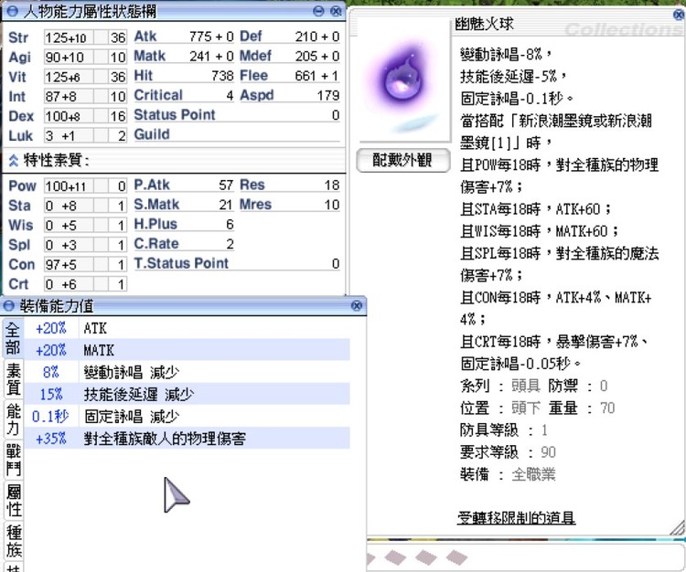This screenshot has width=686, height=572.
Task: Click the resize grip of item description window
Action: tap(678, 527)
